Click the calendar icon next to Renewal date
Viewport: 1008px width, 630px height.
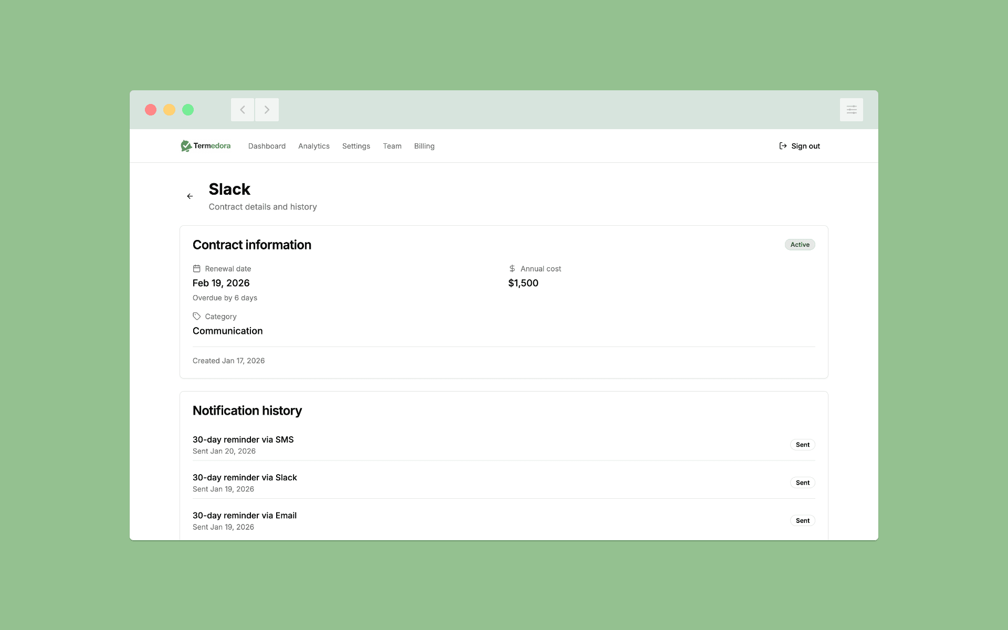click(197, 269)
